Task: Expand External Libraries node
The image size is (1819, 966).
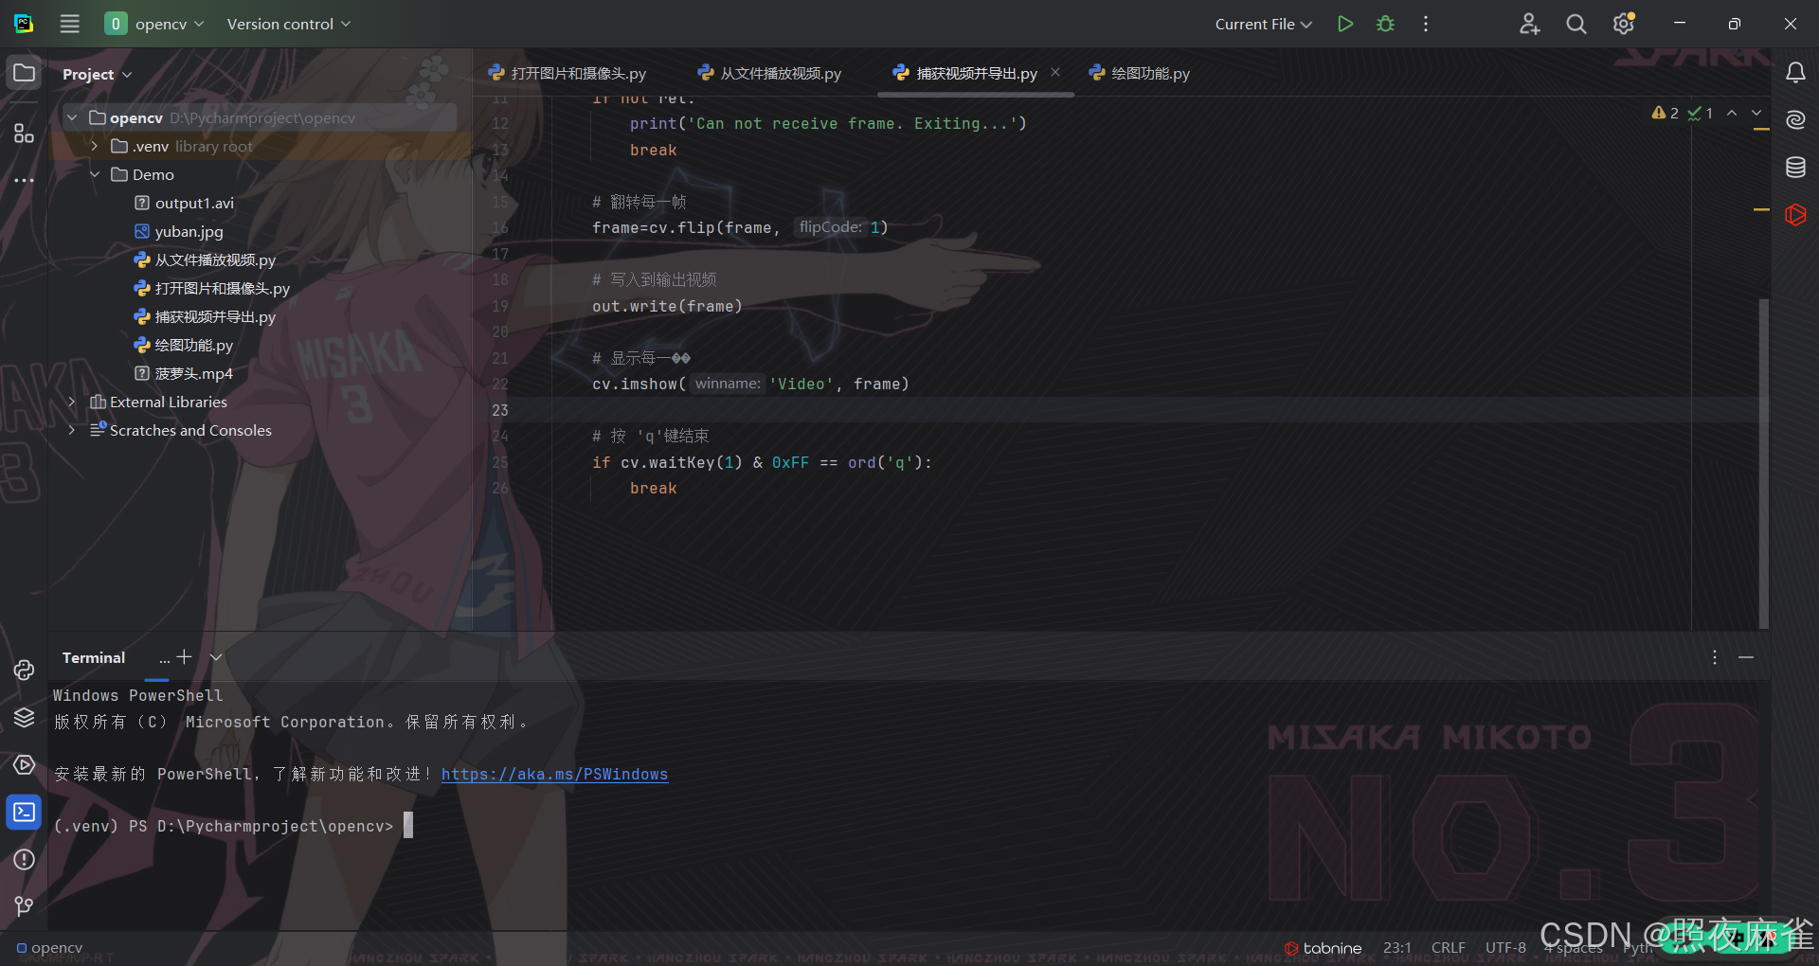Action: [x=72, y=402]
